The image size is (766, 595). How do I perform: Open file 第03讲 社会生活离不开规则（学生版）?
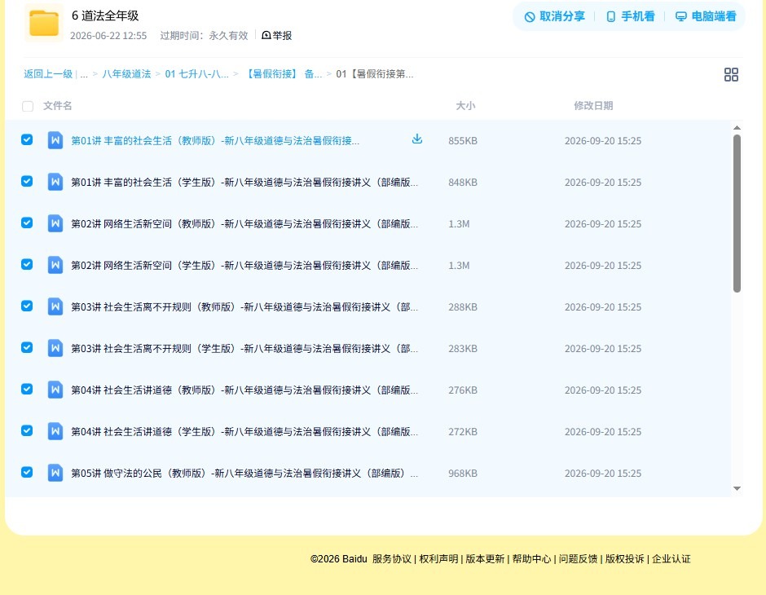(244, 348)
